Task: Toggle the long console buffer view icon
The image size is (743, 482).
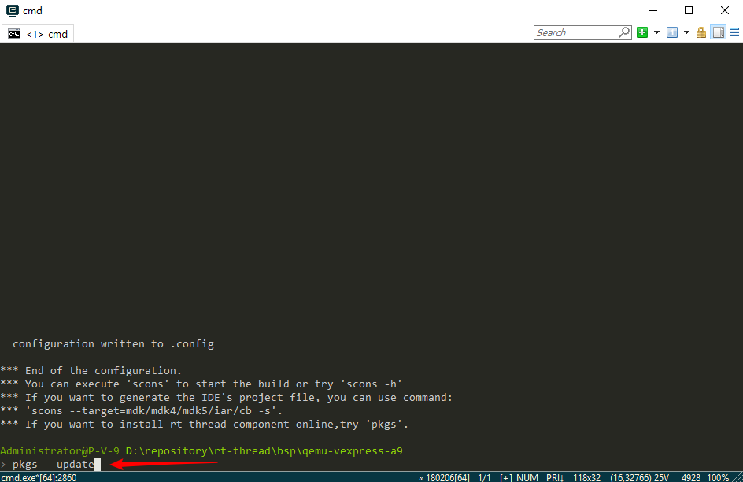Action: tap(718, 32)
